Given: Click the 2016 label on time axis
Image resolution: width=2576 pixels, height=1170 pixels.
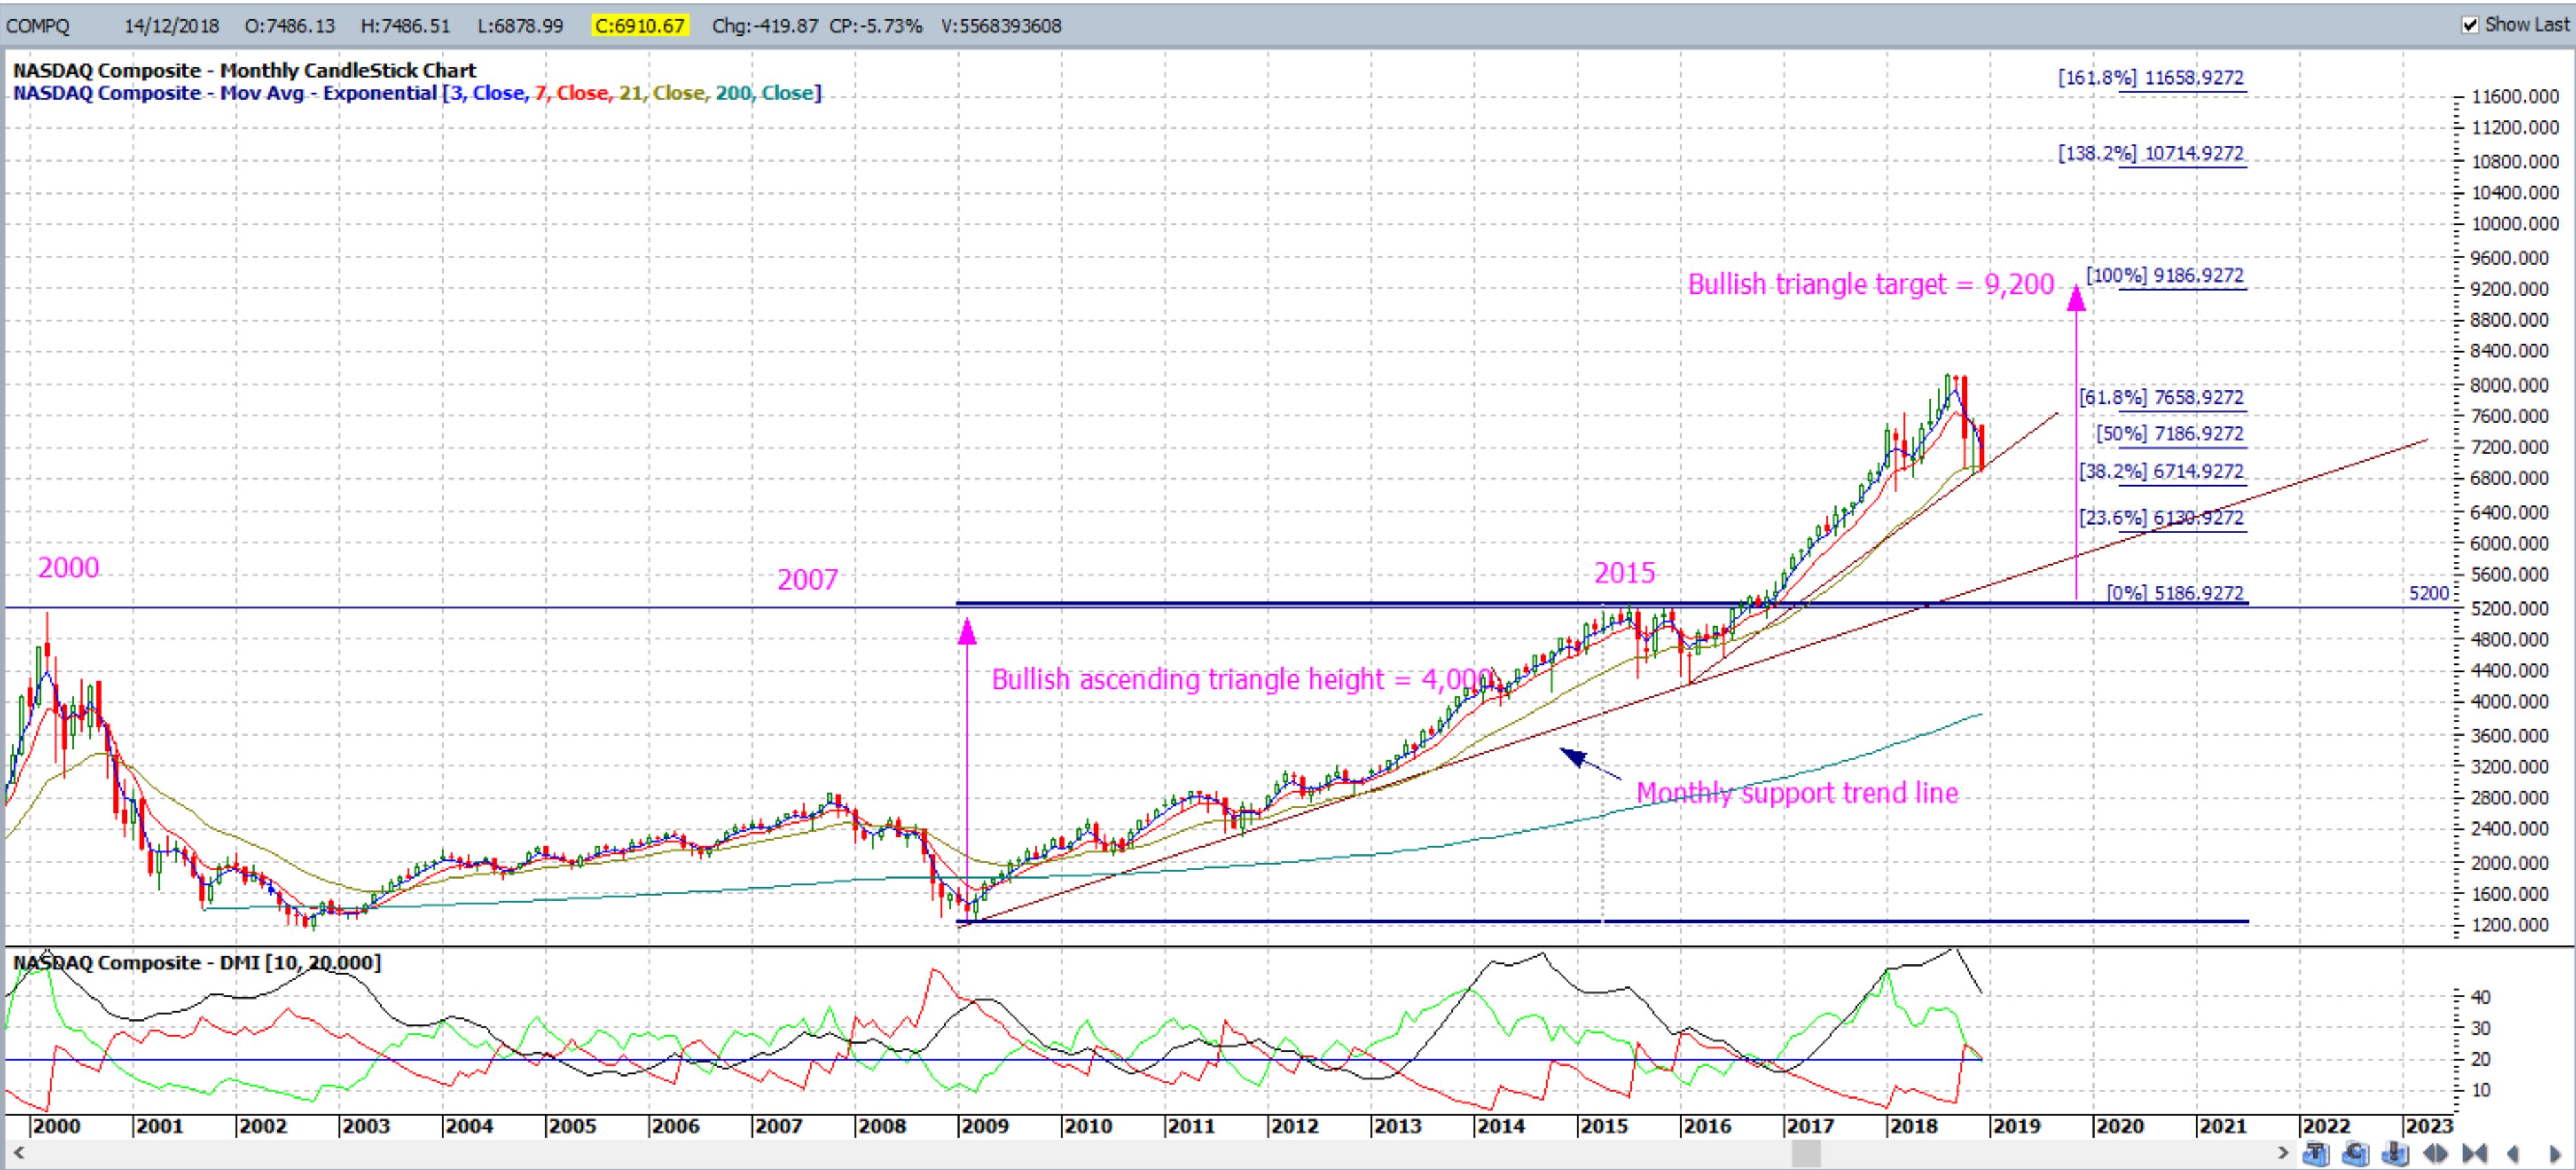Looking at the screenshot, I should (x=1707, y=1126).
